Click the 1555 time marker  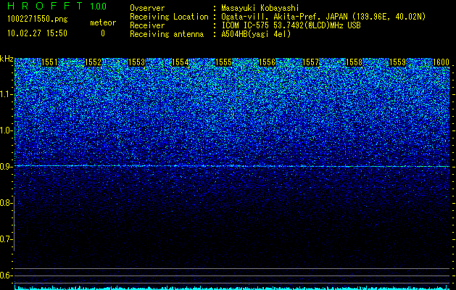223,62
